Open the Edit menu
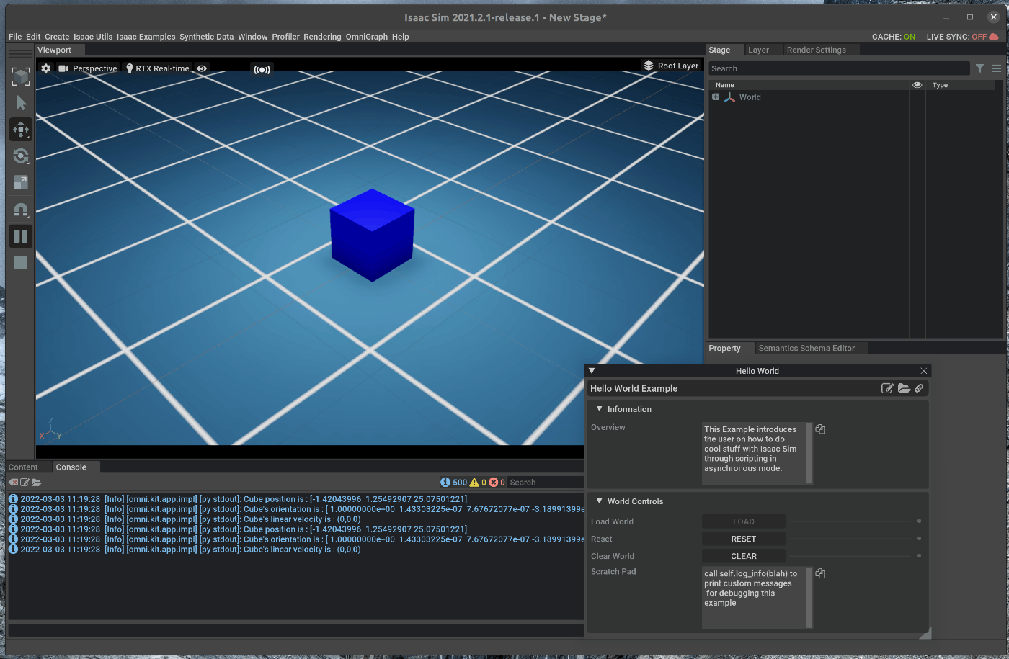1009x659 pixels. coord(33,37)
